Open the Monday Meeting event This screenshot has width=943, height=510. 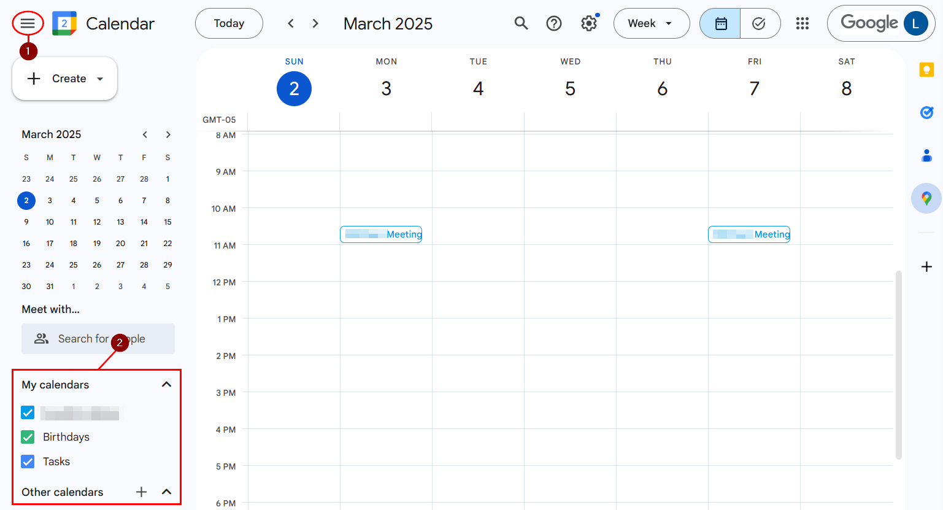click(381, 234)
